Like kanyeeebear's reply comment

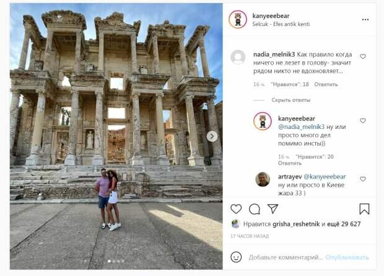pyautogui.click(x=363, y=120)
